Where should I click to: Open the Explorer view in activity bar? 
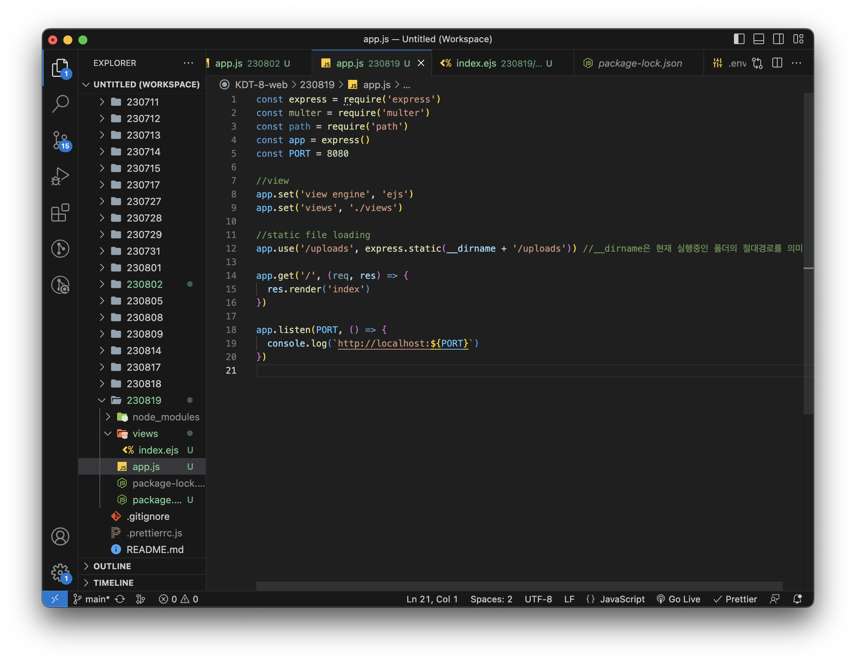tap(60, 67)
